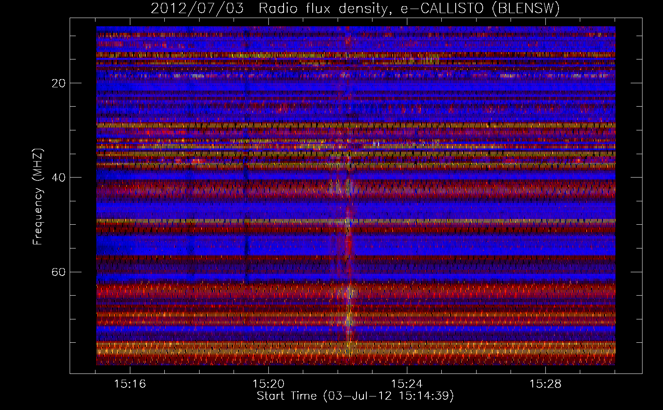The image size is (663, 410).
Task: Click the "Start Time (03-Jul-12 15:14:39)" label
Action: tap(355, 396)
